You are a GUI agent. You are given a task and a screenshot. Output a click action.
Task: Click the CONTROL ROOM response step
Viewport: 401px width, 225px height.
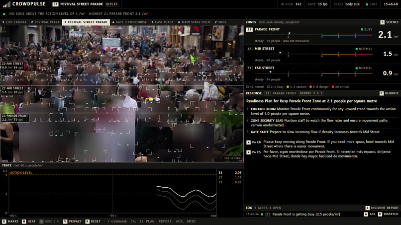pos(321,111)
